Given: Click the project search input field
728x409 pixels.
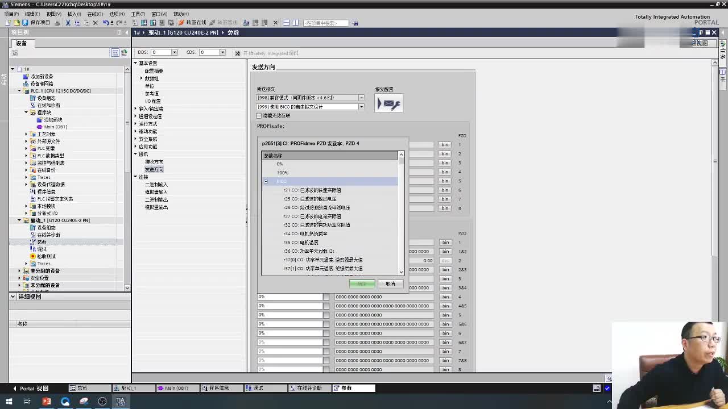Looking at the screenshot, I should pos(326,23).
